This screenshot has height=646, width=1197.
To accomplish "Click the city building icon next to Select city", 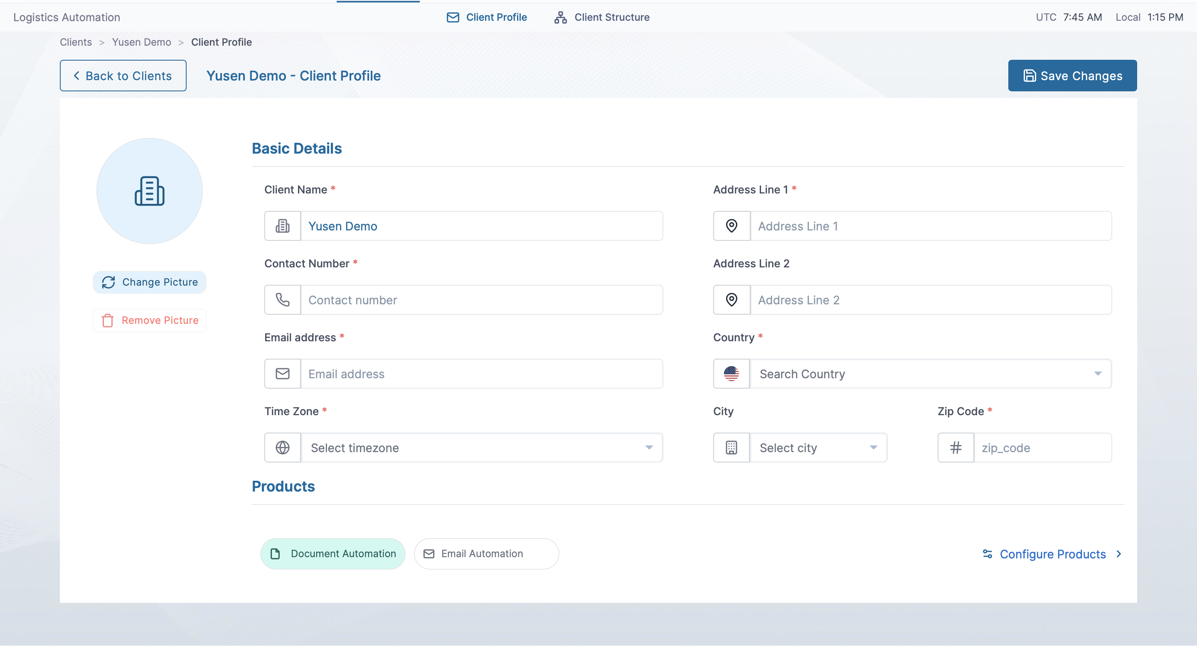I will coord(731,448).
